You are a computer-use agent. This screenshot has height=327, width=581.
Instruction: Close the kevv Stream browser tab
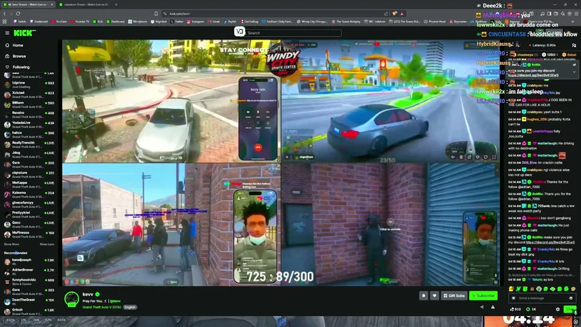pyautogui.click(x=52, y=5)
